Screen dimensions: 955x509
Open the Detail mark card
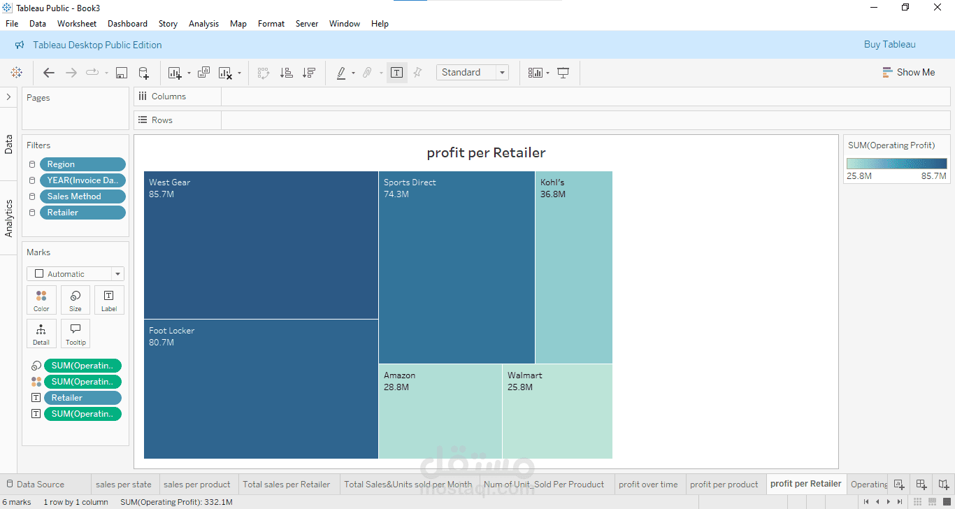pos(41,334)
